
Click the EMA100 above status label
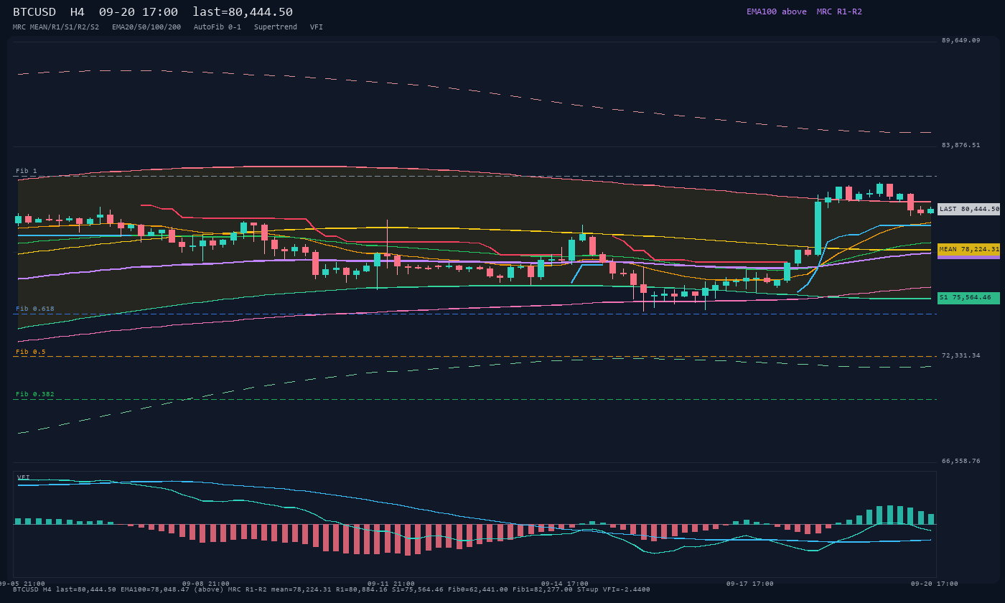click(x=777, y=11)
